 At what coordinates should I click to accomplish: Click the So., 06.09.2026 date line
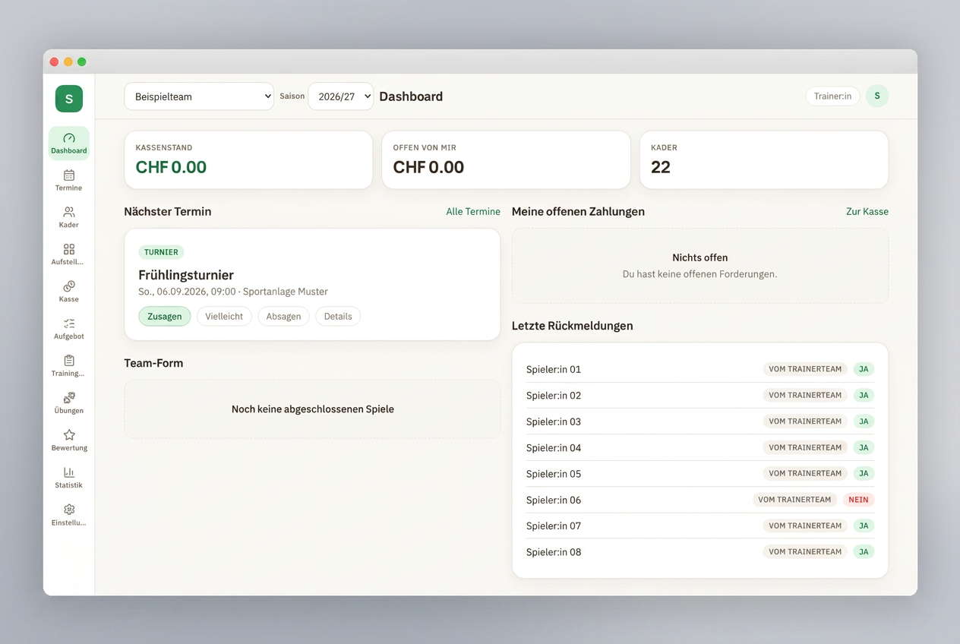point(233,292)
